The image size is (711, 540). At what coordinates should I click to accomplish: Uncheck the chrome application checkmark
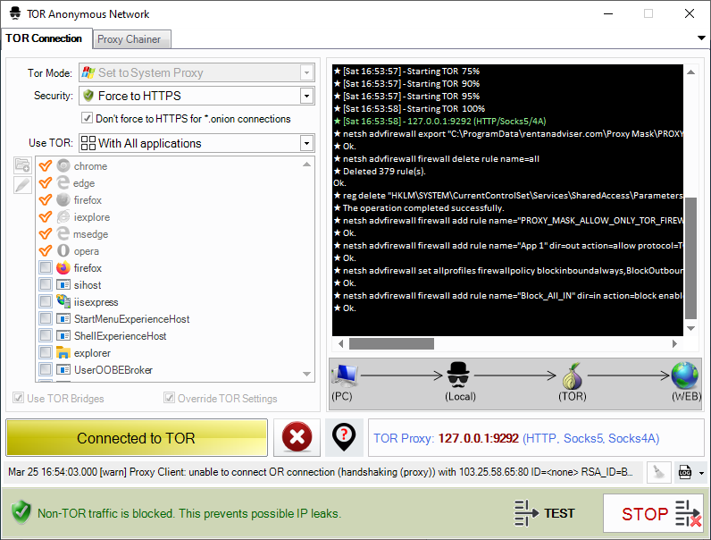[46, 165]
